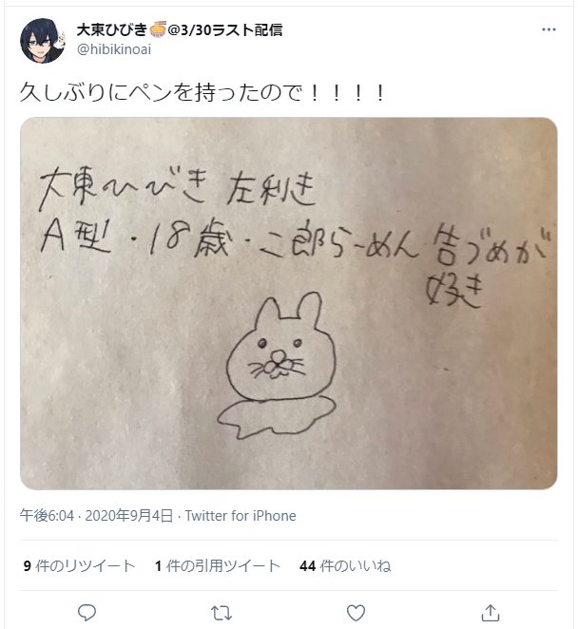This screenshot has height=629, width=578.
Task: Click the @hibikinoai handle
Action: click(114, 49)
